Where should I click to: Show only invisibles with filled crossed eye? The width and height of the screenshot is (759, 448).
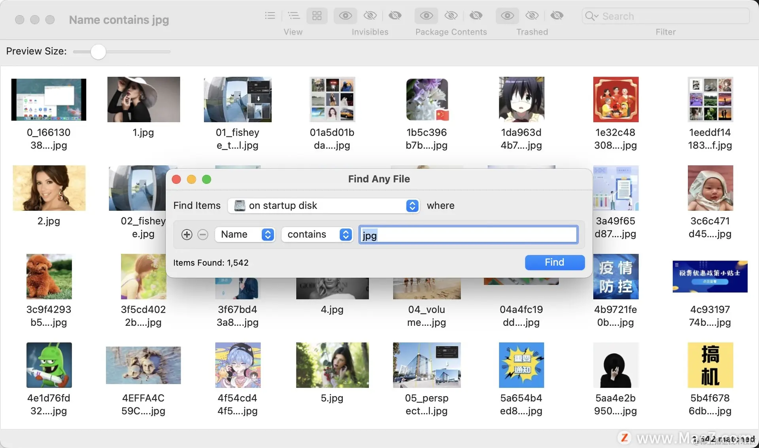pos(395,16)
